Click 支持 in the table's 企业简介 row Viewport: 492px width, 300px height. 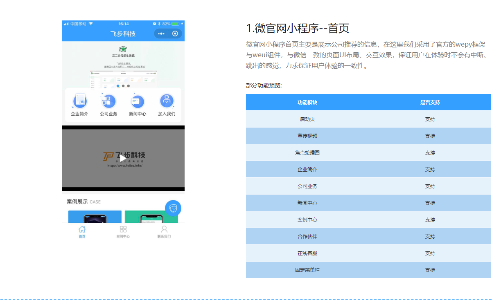[x=430, y=170]
